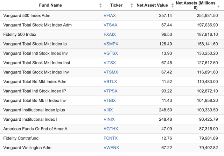The width and height of the screenshot is (224, 156).
Task: Go to VTPSX ticker link
Action: [x=110, y=91]
